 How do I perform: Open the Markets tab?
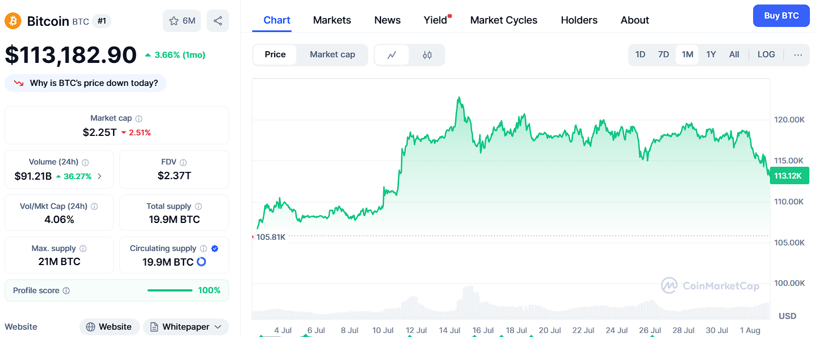coord(332,20)
